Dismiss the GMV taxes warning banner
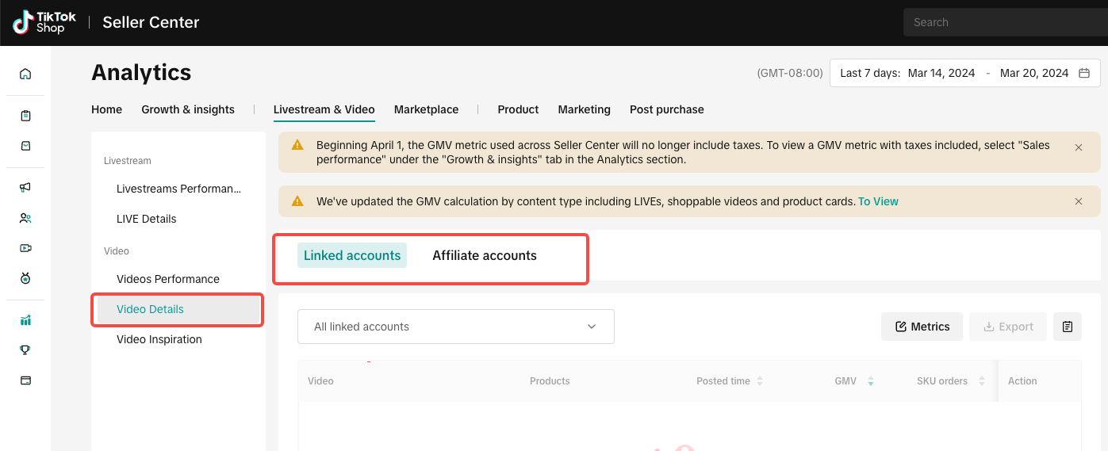Viewport: 1108px width, 451px height. (1078, 147)
